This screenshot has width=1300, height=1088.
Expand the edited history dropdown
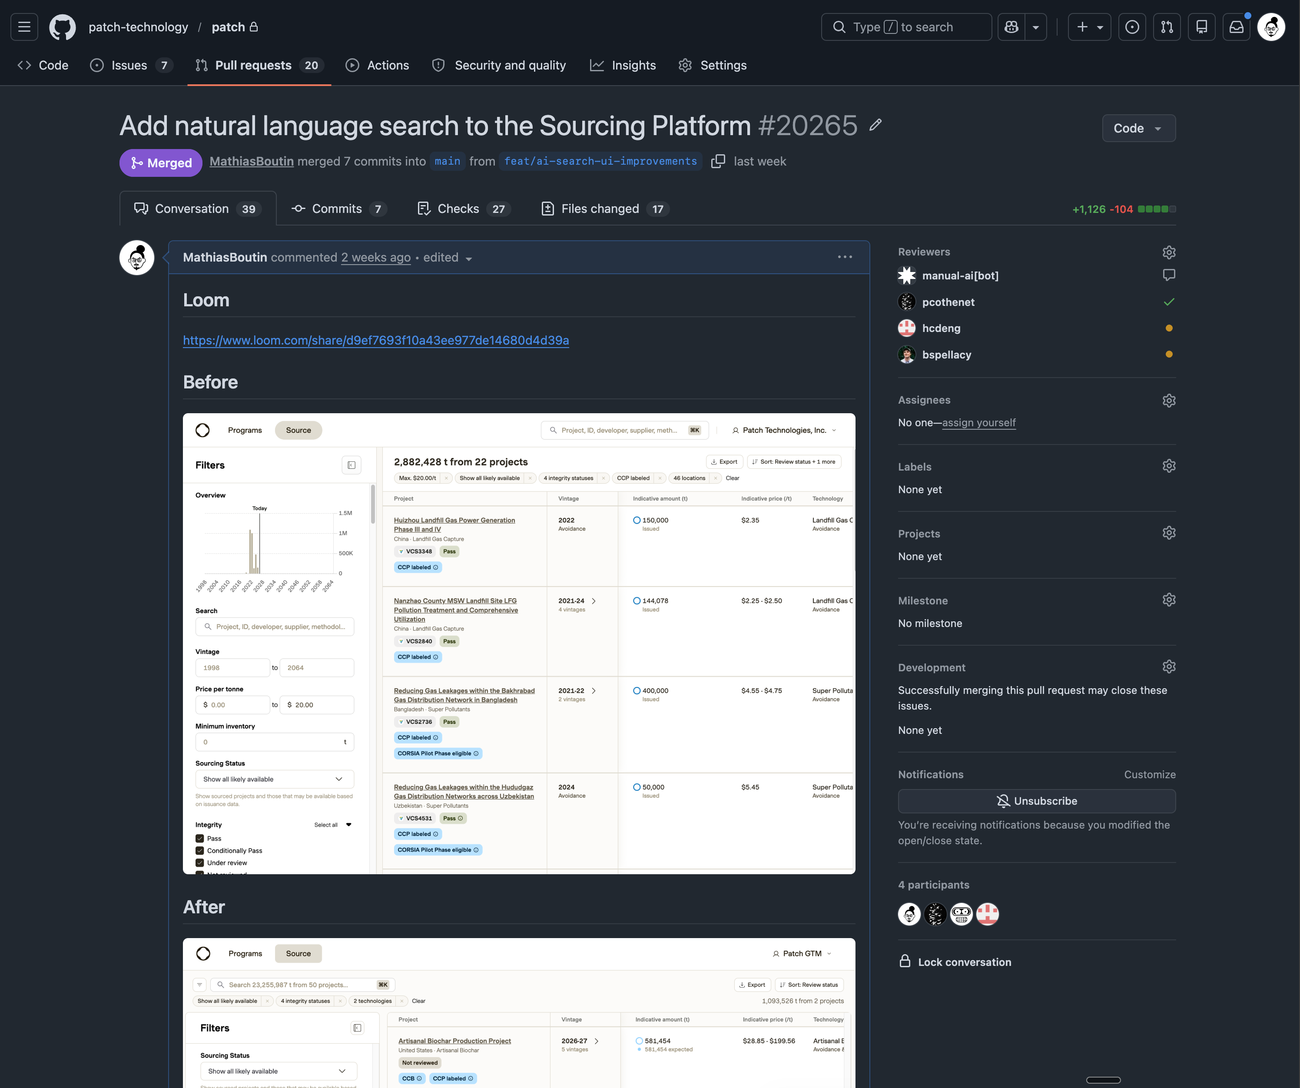coord(448,258)
